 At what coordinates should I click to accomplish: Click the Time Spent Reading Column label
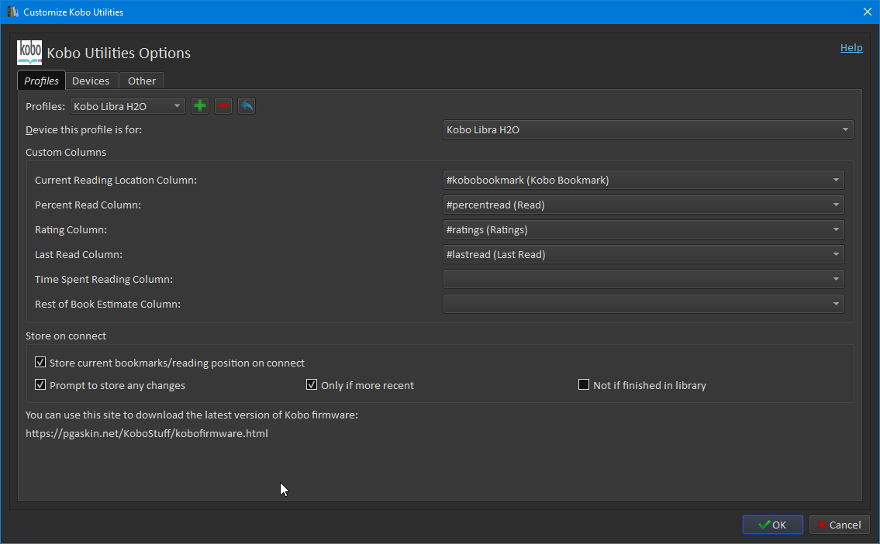click(x=104, y=279)
